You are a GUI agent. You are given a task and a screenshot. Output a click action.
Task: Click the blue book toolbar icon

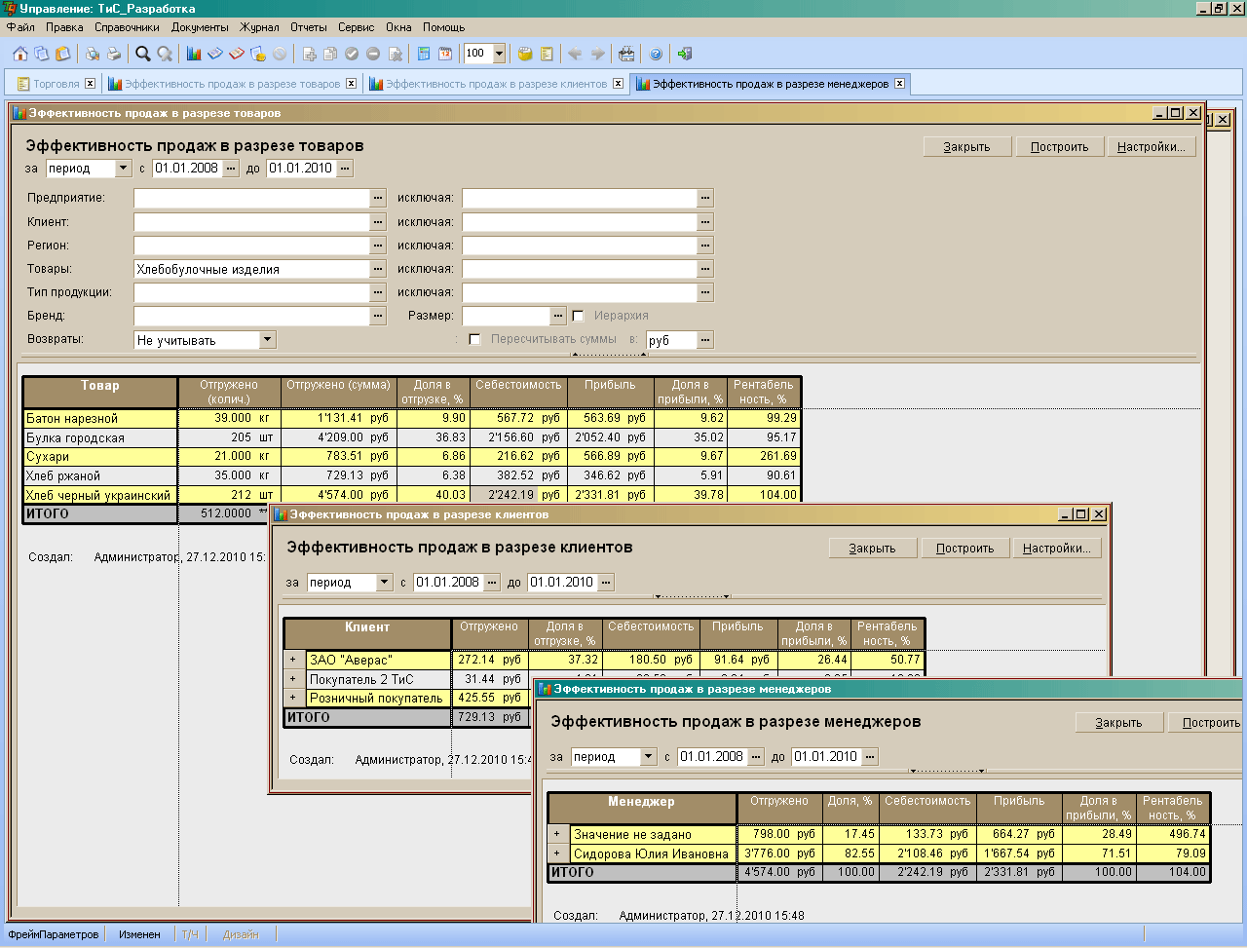click(215, 54)
